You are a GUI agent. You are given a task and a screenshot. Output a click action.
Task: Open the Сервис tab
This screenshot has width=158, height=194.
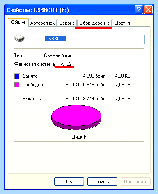(x=67, y=23)
